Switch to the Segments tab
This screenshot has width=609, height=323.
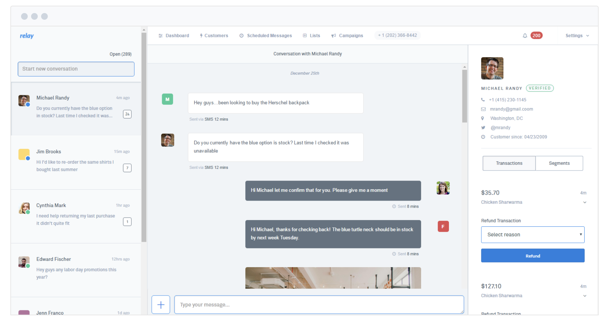[559, 163]
